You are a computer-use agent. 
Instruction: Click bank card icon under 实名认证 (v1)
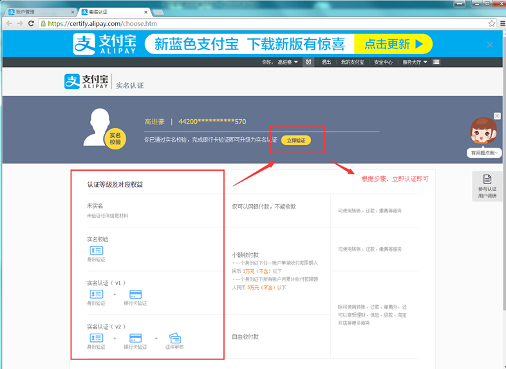point(135,294)
